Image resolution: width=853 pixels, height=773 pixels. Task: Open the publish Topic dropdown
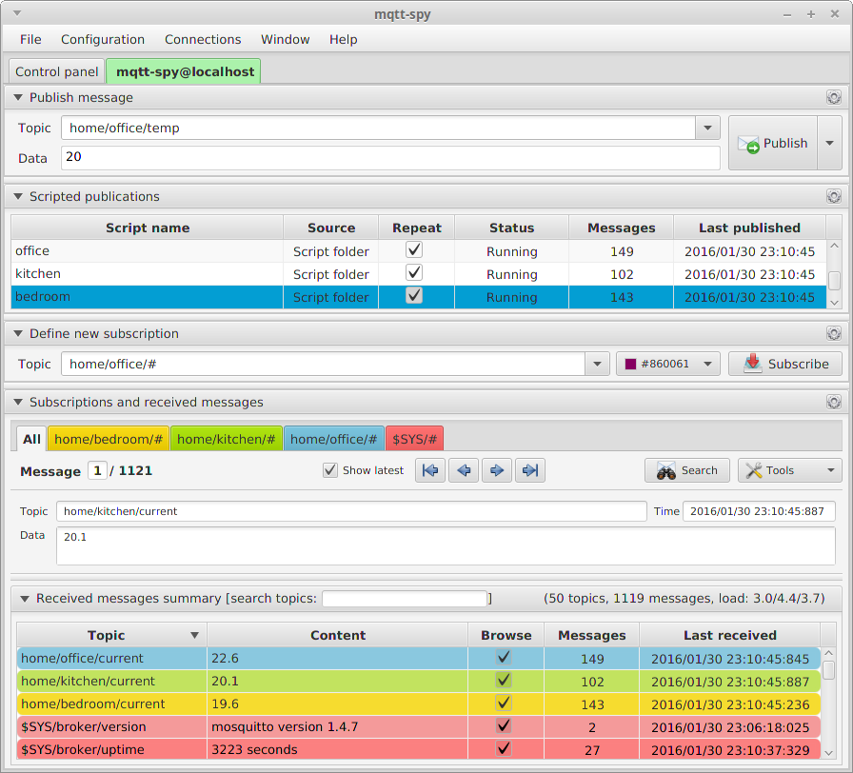click(705, 128)
